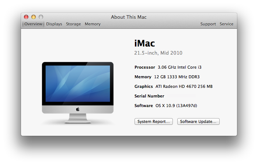Click the OS X 10.9 version text
Viewport: 258px width, 165px height.
(176, 106)
